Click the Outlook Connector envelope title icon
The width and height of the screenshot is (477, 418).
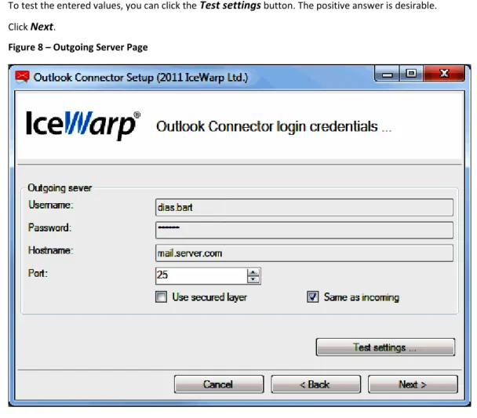(x=22, y=77)
